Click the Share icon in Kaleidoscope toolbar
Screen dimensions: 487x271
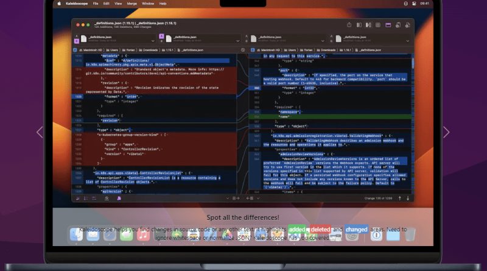pos(349,25)
